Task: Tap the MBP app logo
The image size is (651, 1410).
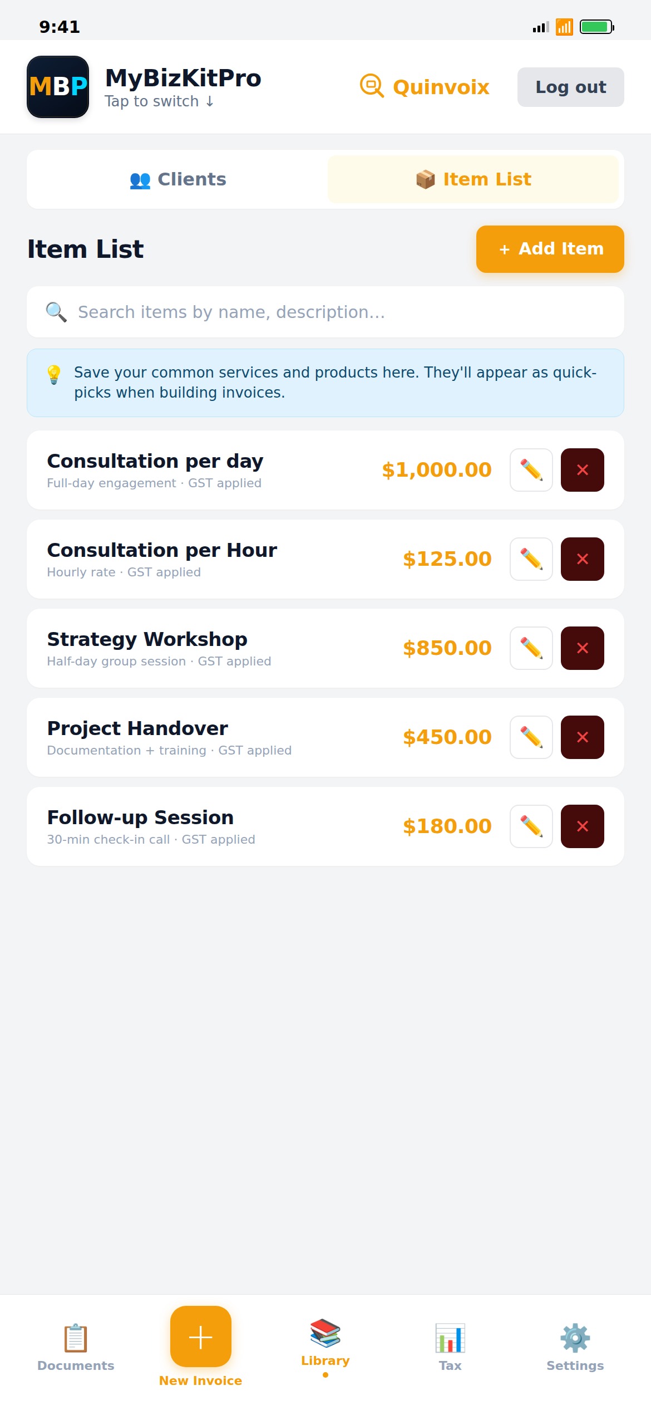Action: [x=58, y=87]
